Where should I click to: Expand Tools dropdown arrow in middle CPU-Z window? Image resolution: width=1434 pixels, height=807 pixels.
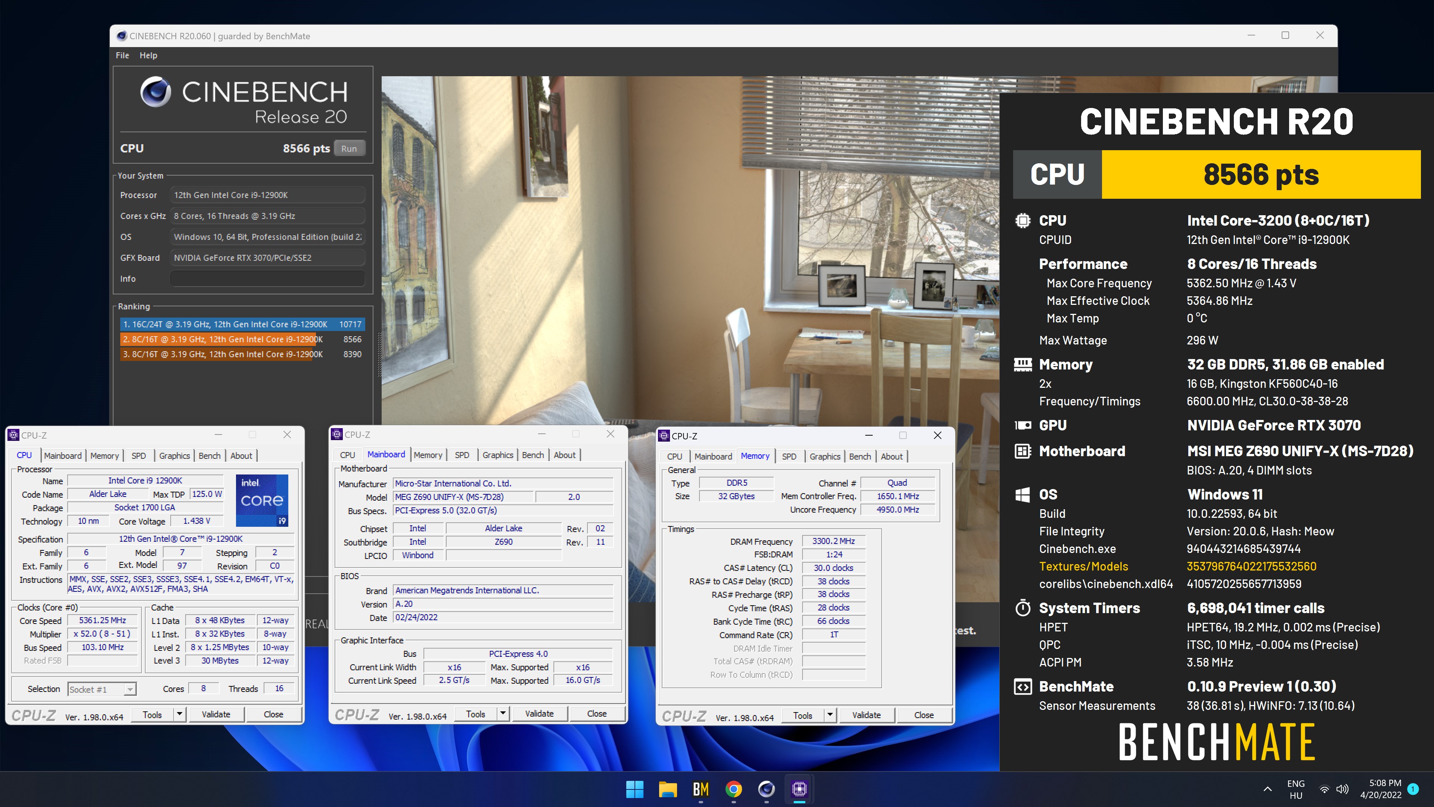point(503,714)
